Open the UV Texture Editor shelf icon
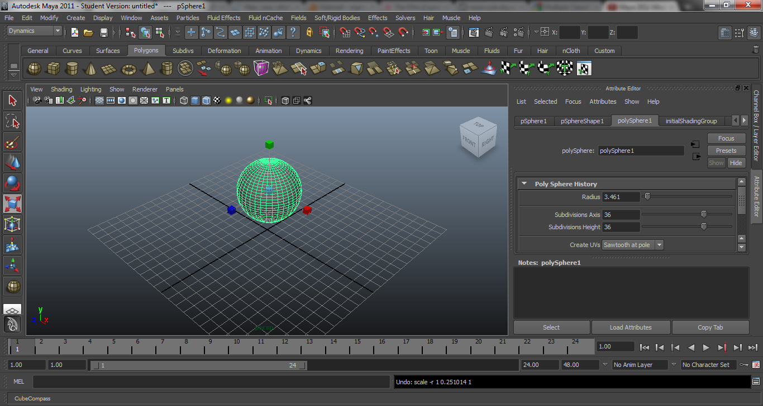This screenshot has height=406, width=763. [584, 68]
